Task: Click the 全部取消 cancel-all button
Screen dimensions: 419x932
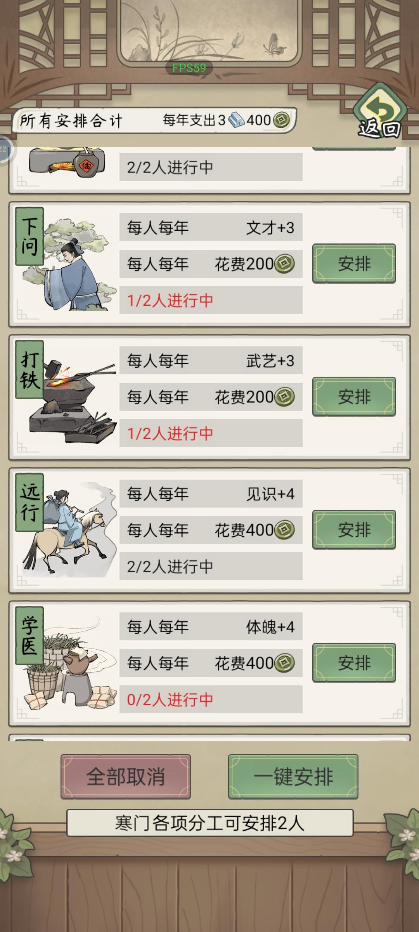Action: tap(126, 777)
